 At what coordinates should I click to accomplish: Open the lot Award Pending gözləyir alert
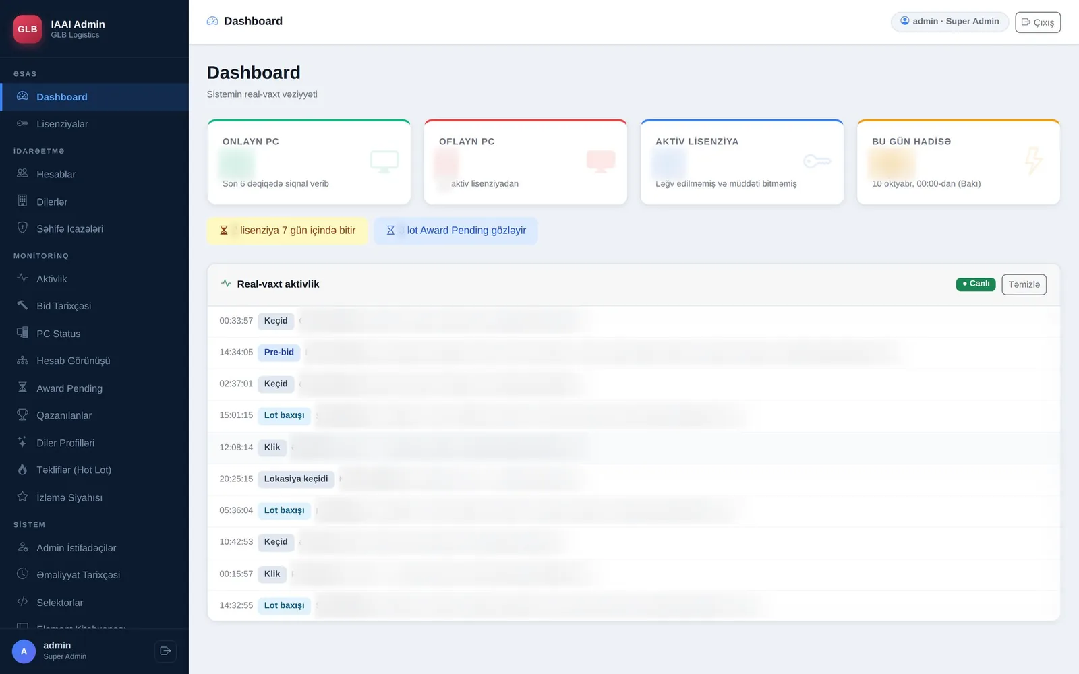click(456, 231)
